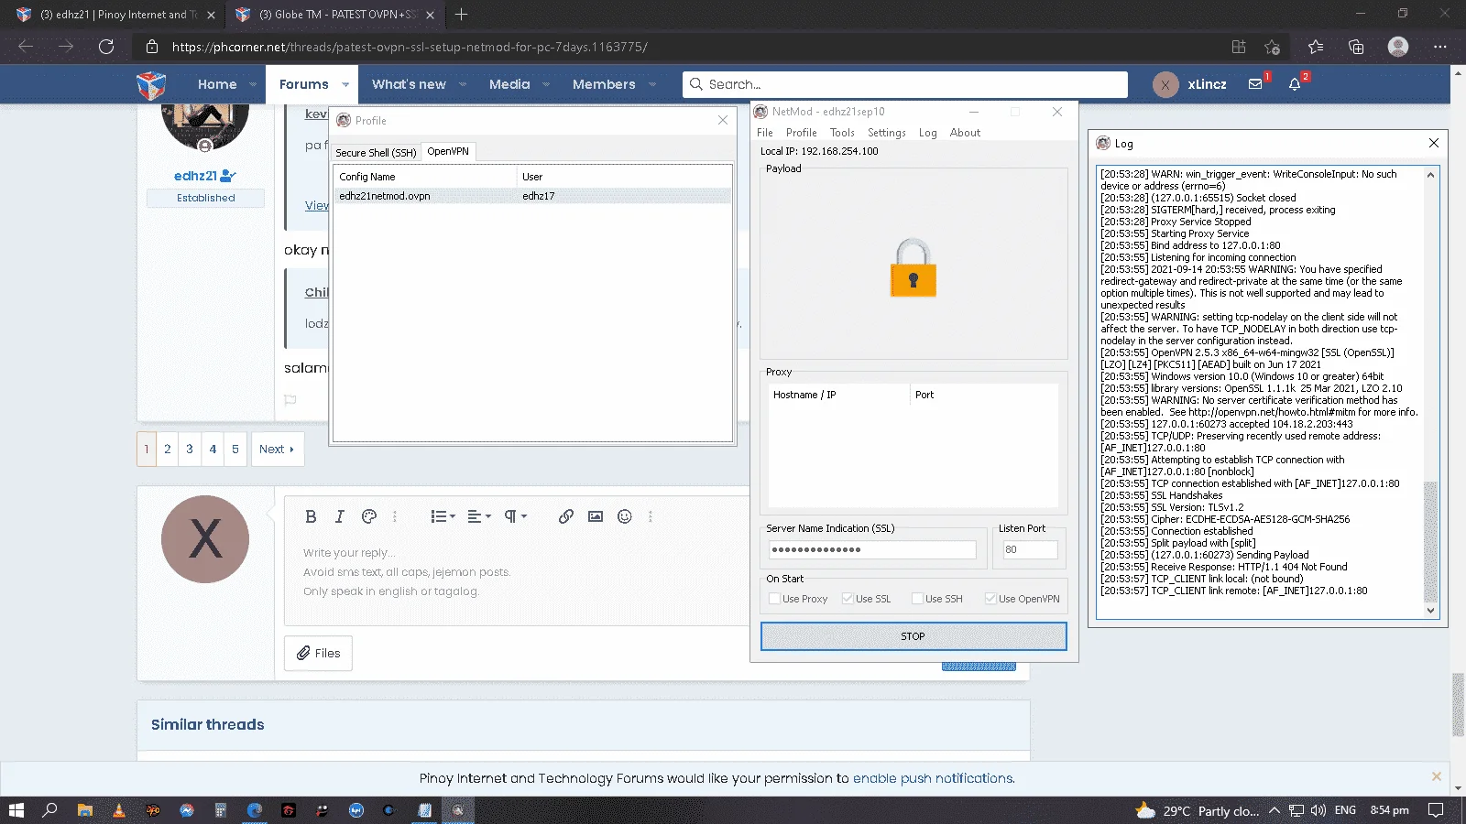Open the inbox envelope icon in forum header
Screen dimensions: 1466x824
tap(1255, 84)
